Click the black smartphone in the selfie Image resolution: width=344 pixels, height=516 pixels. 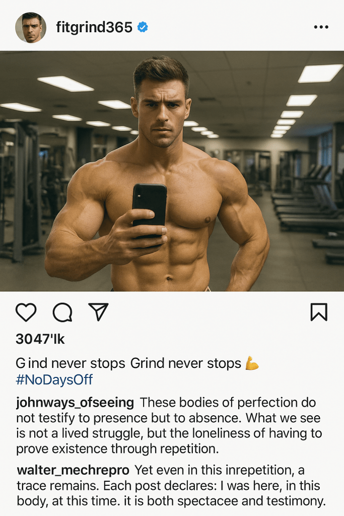click(x=150, y=210)
